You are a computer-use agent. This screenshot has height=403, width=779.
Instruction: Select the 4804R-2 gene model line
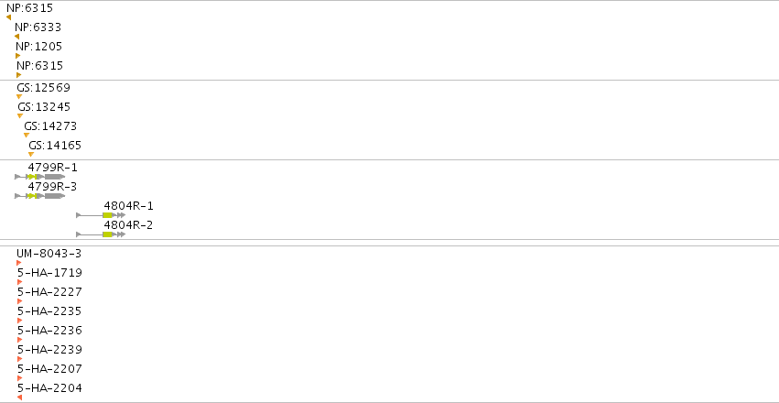pyautogui.click(x=101, y=234)
